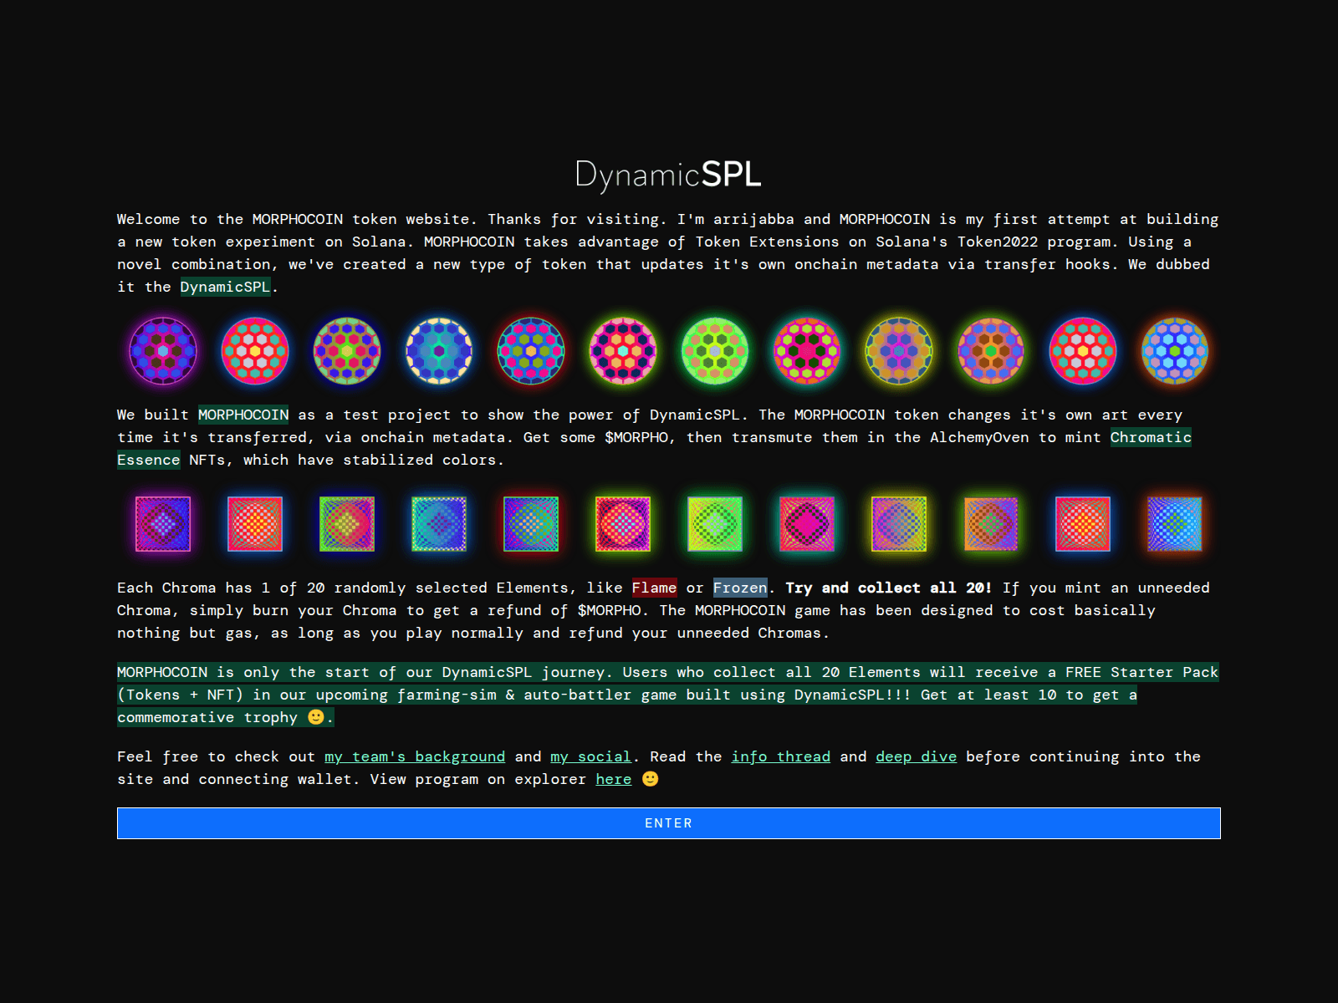Click the sixth Chroma square, red with yellow border
Viewport: 1338px width, 1003px height.
(x=623, y=524)
